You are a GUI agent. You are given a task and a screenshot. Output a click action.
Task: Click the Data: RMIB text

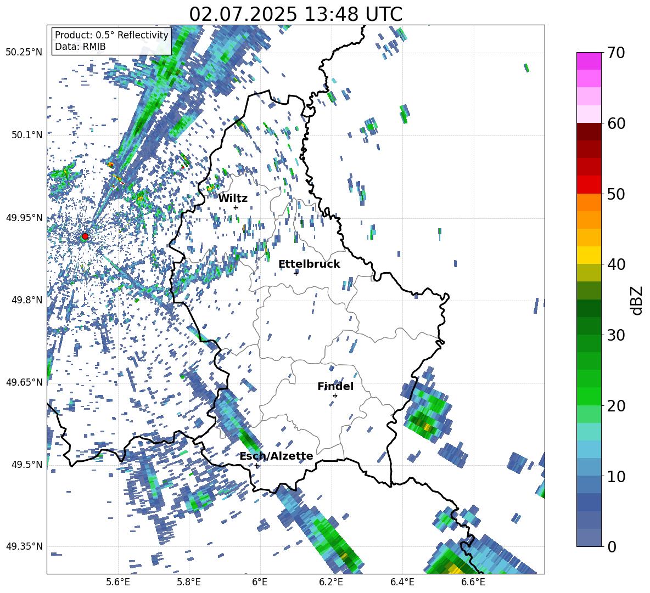pyautogui.click(x=80, y=47)
